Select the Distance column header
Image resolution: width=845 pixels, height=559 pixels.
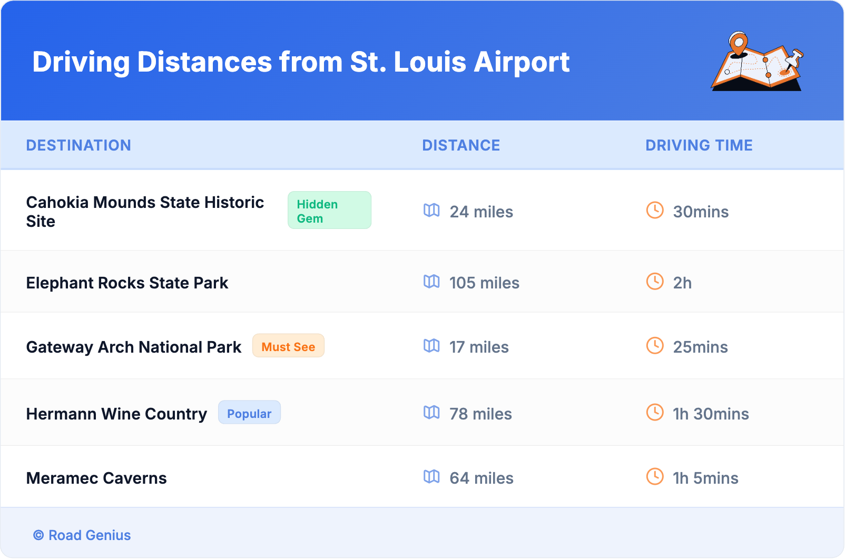tap(461, 145)
